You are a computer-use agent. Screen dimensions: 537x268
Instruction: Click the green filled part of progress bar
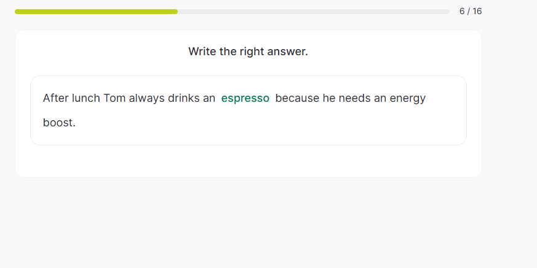96,12
